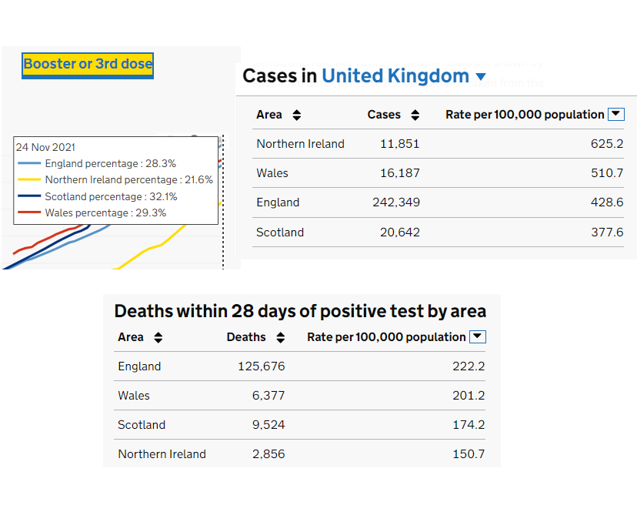Select the Scotland row in Deaths table
Viewport: 637px width, 522px height.
pos(142,425)
